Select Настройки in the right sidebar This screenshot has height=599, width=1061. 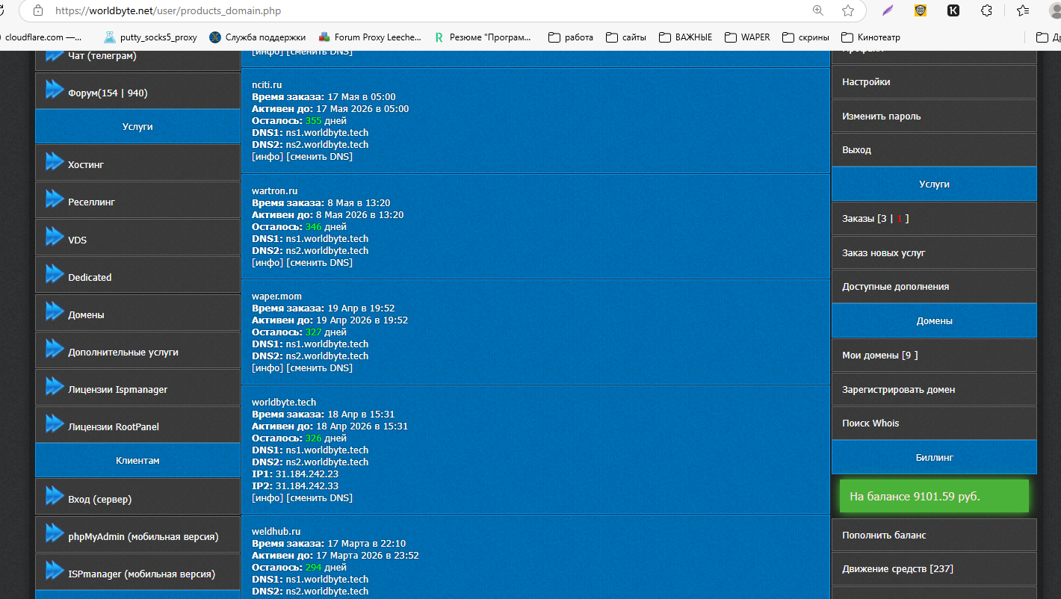coord(866,82)
